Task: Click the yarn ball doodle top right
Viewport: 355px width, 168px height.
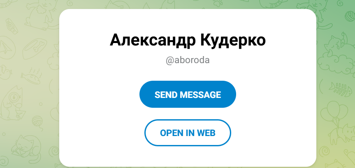Action: 350,16
